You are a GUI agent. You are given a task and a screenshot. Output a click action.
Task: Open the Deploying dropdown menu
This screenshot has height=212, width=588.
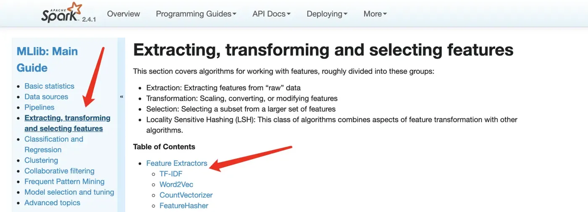click(x=327, y=14)
